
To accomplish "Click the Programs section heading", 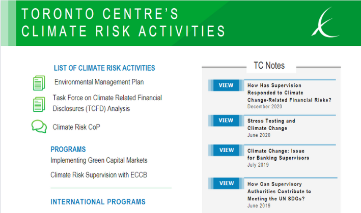I will 68,149.
